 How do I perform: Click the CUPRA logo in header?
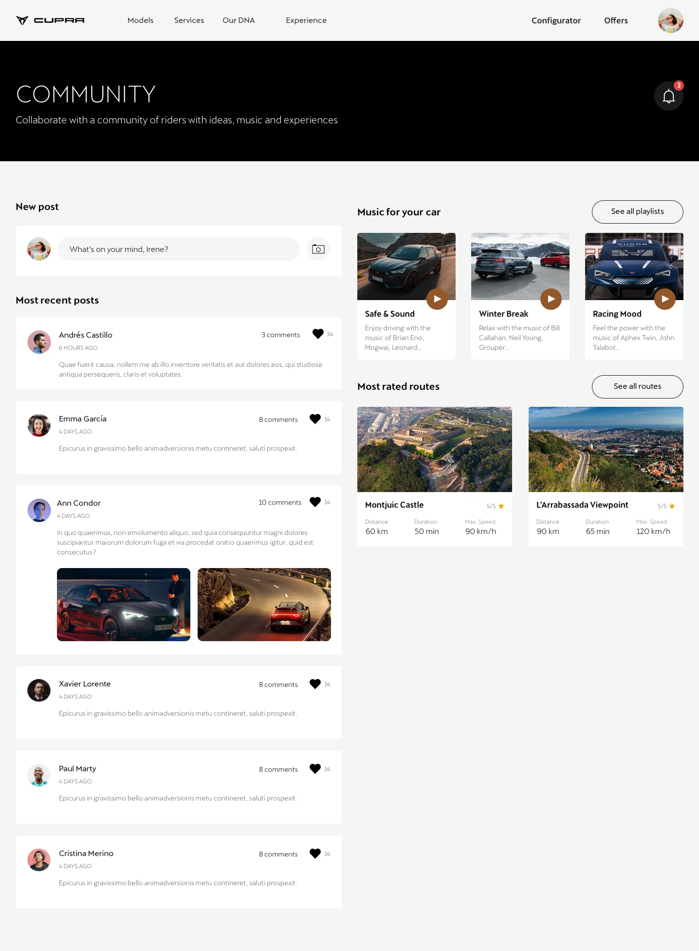pos(50,20)
